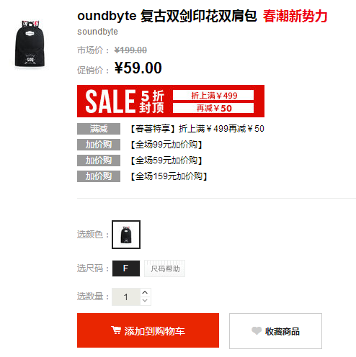Click the 添加到购物车 button
Screen dimensions: 356x357
pos(148,330)
